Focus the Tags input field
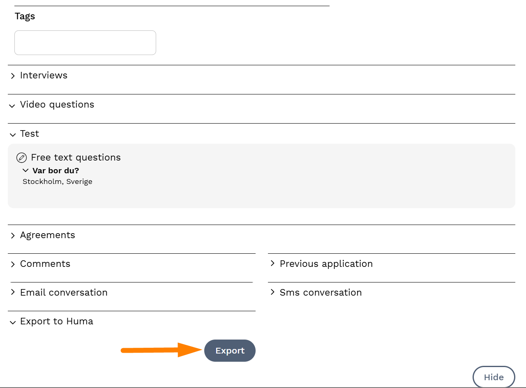 point(85,43)
